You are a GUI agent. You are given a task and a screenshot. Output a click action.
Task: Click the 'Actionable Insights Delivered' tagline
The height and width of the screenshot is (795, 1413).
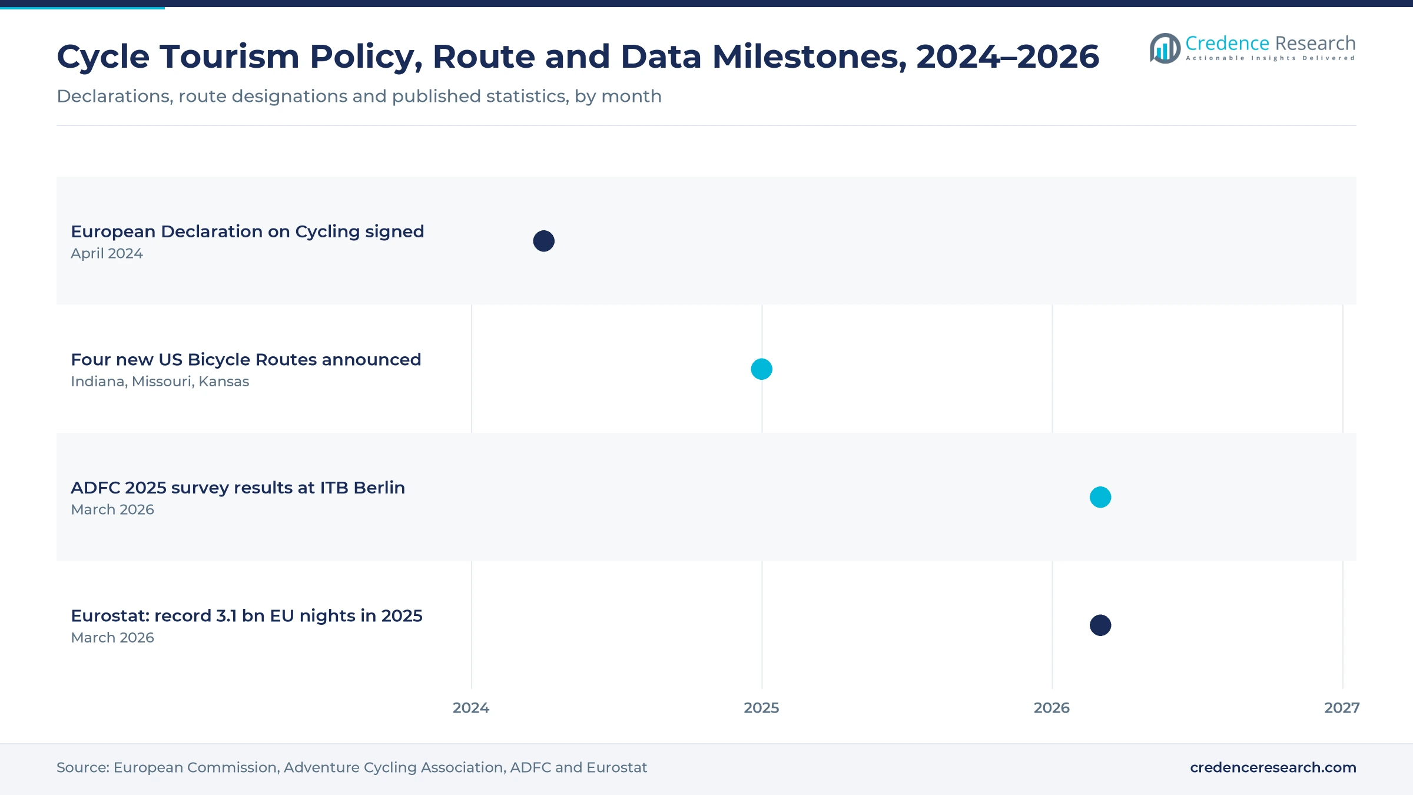point(1271,58)
